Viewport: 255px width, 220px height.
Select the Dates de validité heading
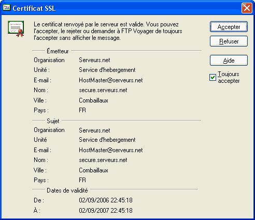(x=67, y=190)
